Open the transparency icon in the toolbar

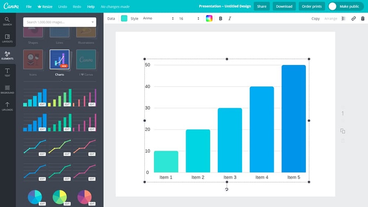[343, 18]
